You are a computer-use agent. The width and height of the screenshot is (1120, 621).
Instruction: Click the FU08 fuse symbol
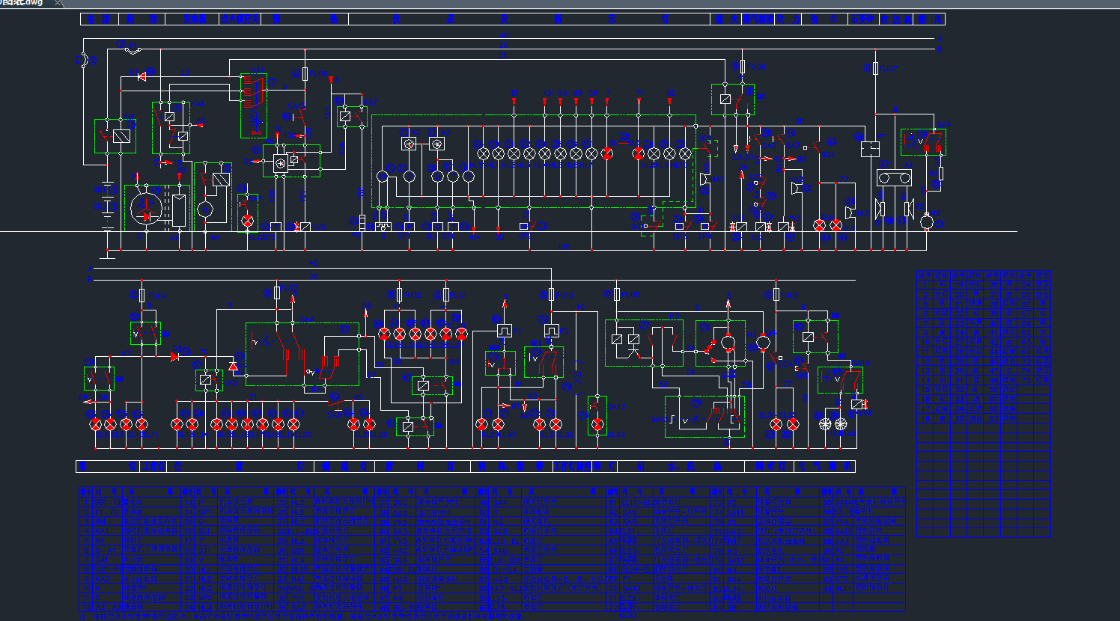[742, 67]
